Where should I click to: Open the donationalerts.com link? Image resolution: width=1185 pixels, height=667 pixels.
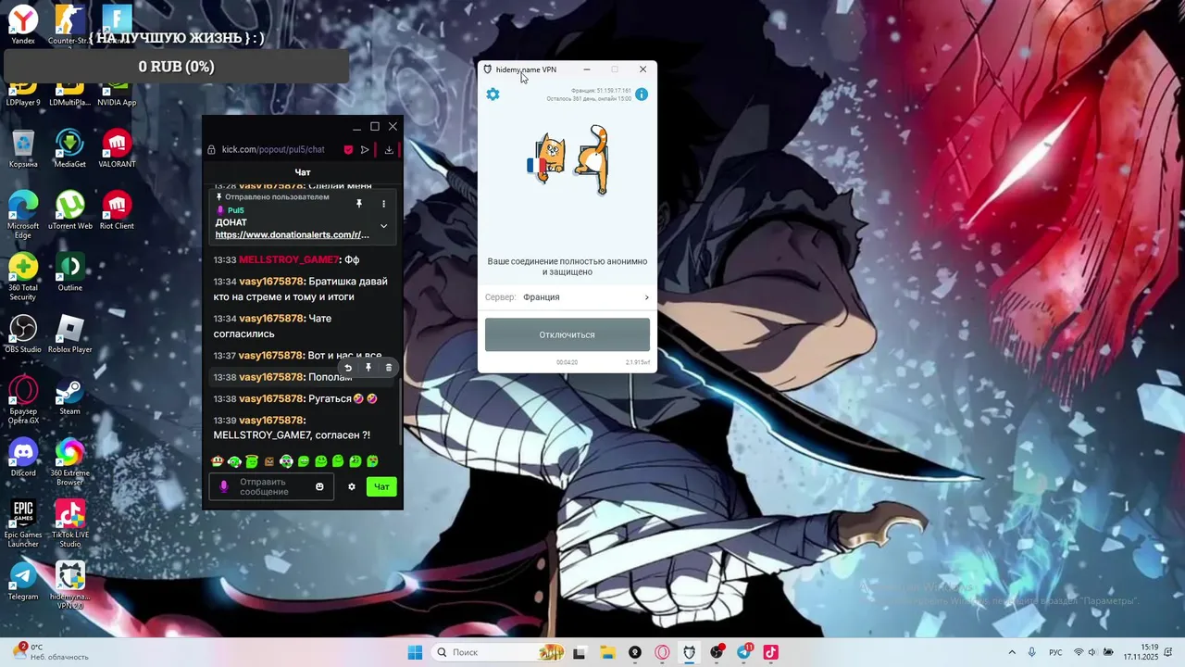tap(292, 235)
